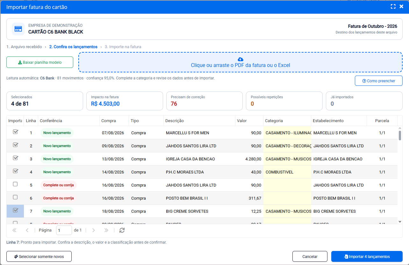
Task: Click the Impacto na fatura R$ 4.503,00 card
Action: [x=125, y=101]
